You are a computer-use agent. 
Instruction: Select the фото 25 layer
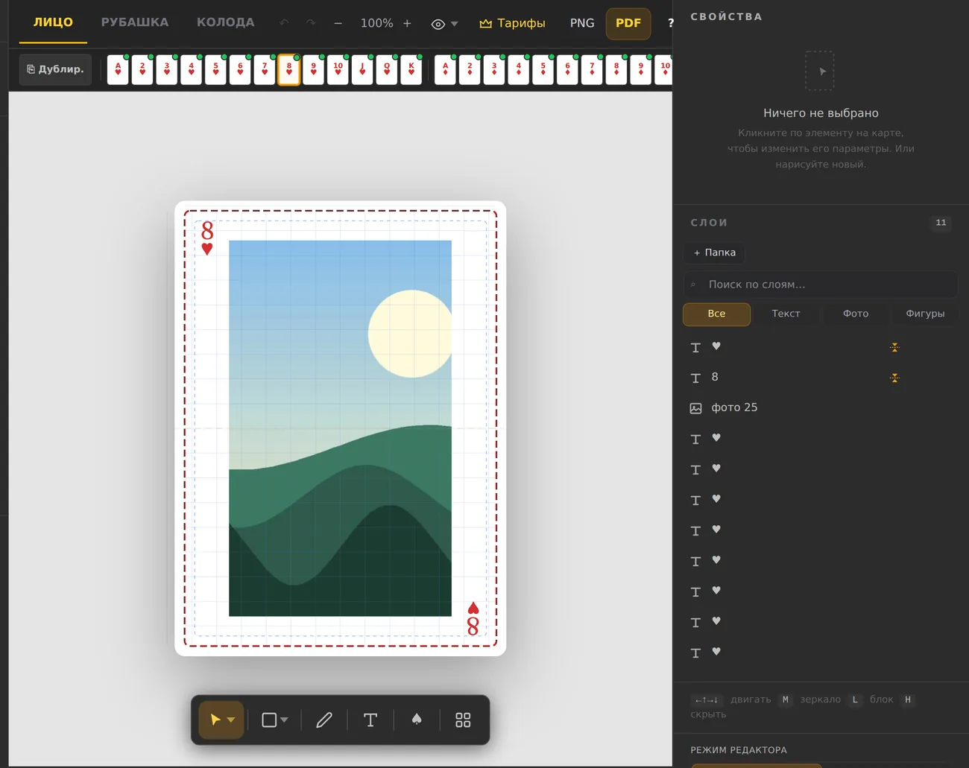821,407
